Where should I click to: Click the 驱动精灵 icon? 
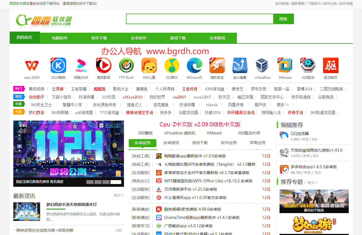pos(330,66)
